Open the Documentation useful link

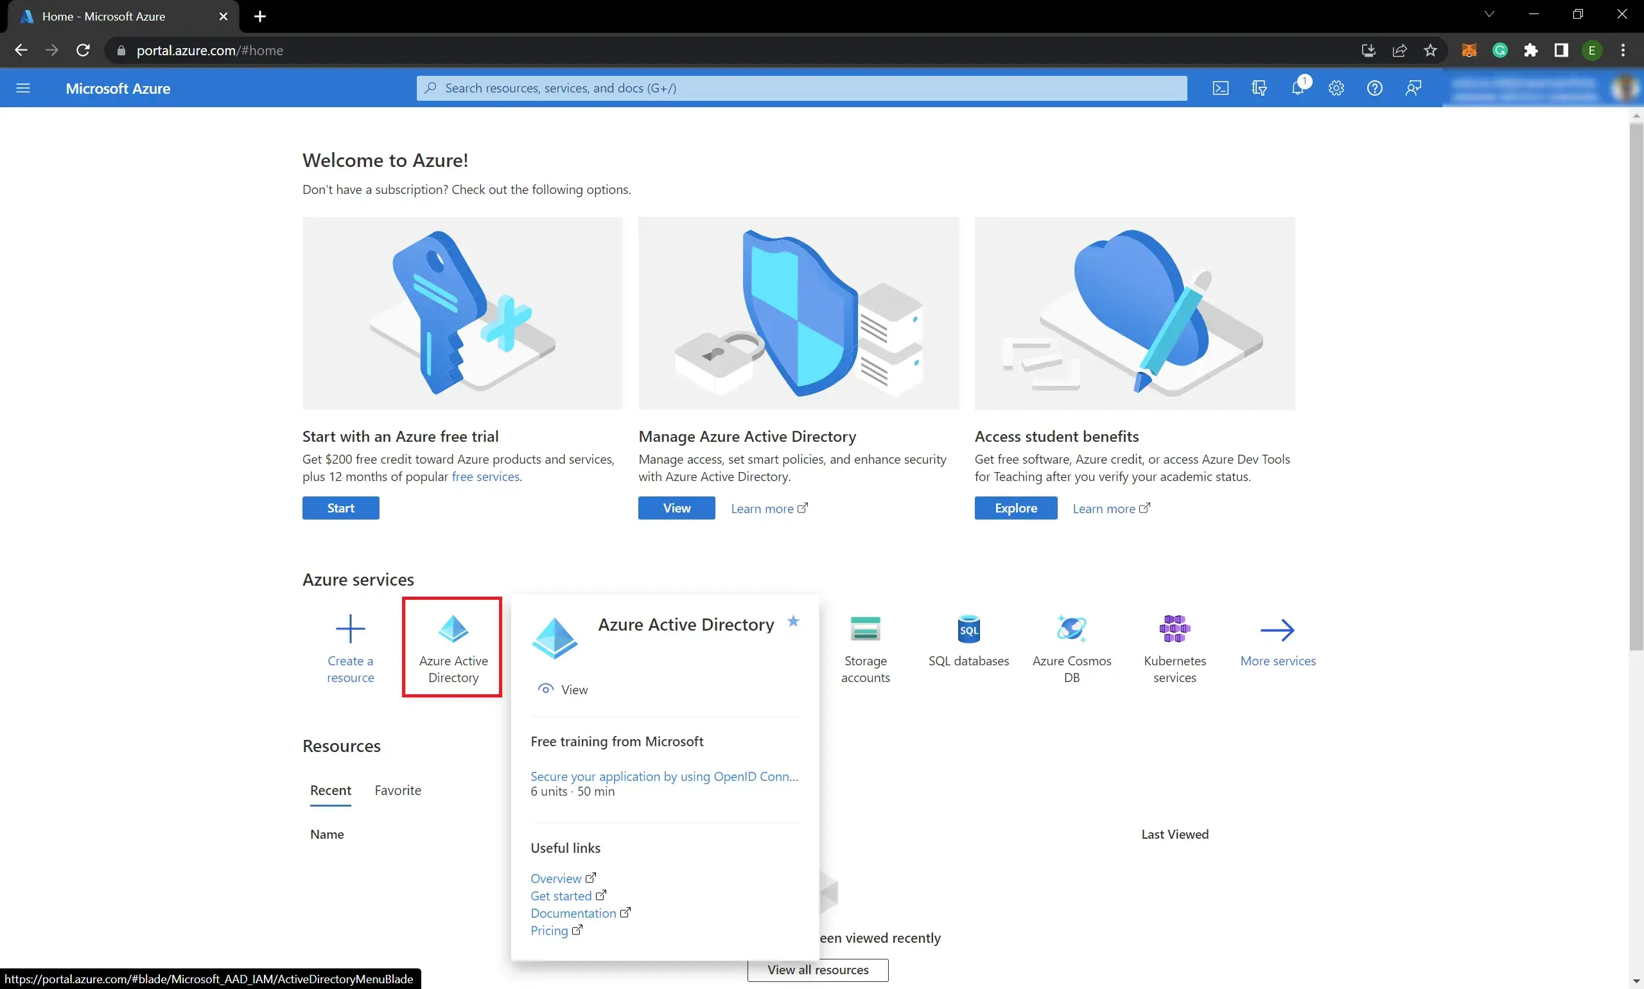click(581, 913)
